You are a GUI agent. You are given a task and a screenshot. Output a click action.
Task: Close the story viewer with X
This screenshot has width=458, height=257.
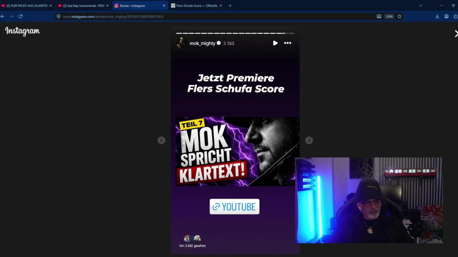coord(456,34)
